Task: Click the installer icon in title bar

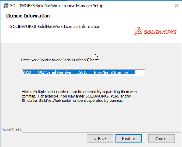Action: click(x=6, y=5)
